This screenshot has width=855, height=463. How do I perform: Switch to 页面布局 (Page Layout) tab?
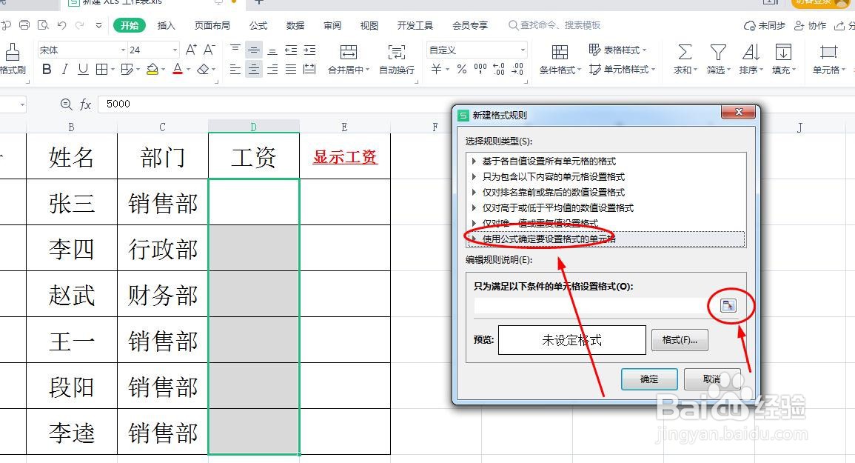point(212,25)
